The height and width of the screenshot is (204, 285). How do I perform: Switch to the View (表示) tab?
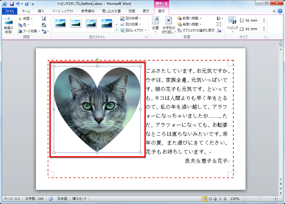pyautogui.click(x=146, y=11)
